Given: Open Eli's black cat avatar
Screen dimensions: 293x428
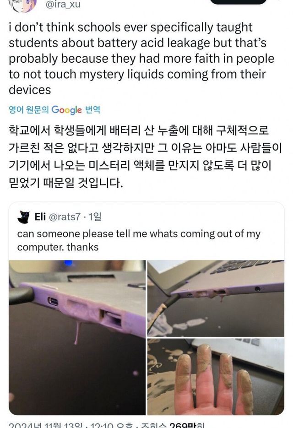Looking at the screenshot, I should tap(24, 217).
